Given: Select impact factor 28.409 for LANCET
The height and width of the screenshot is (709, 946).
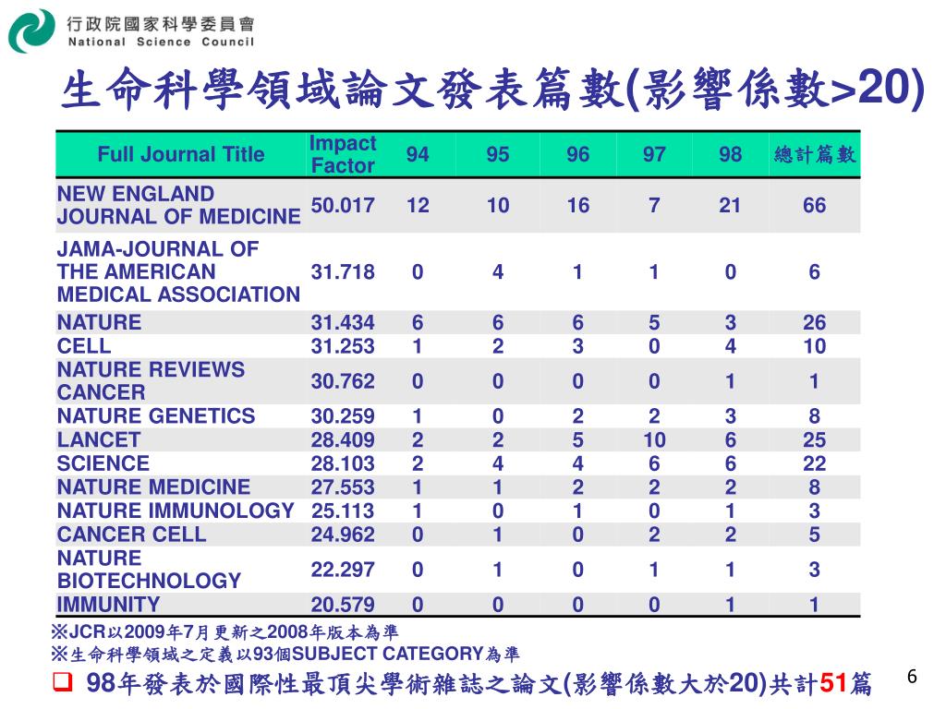Looking at the screenshot, I should 343,439.
